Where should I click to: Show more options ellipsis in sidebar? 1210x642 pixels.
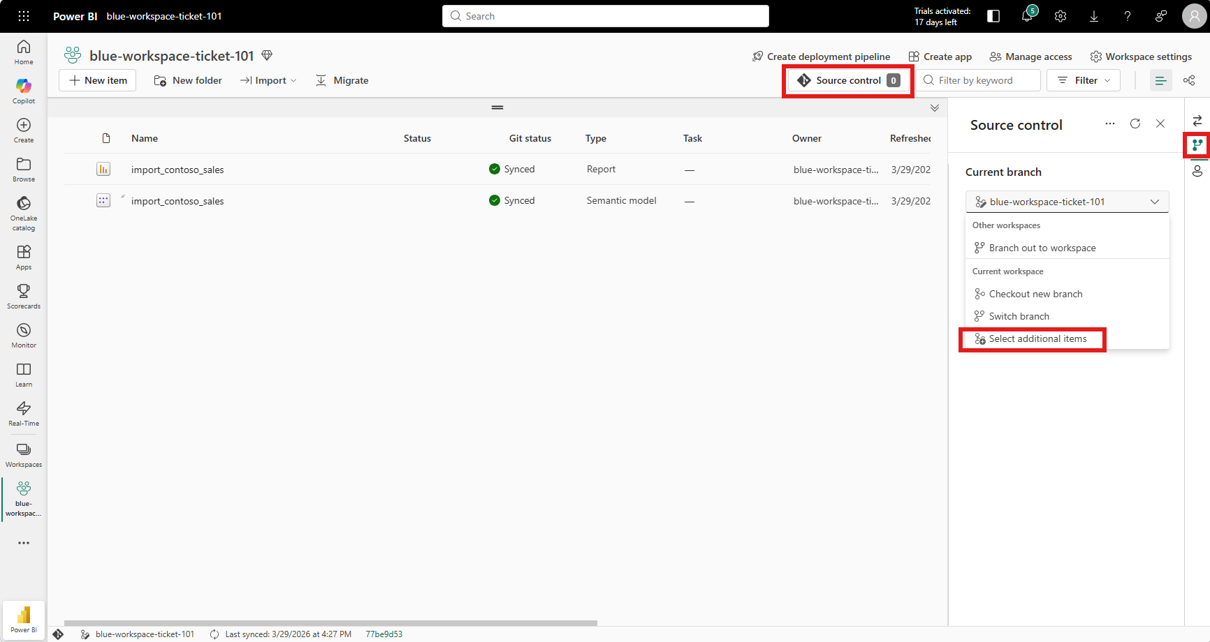[x=24, y=543]
